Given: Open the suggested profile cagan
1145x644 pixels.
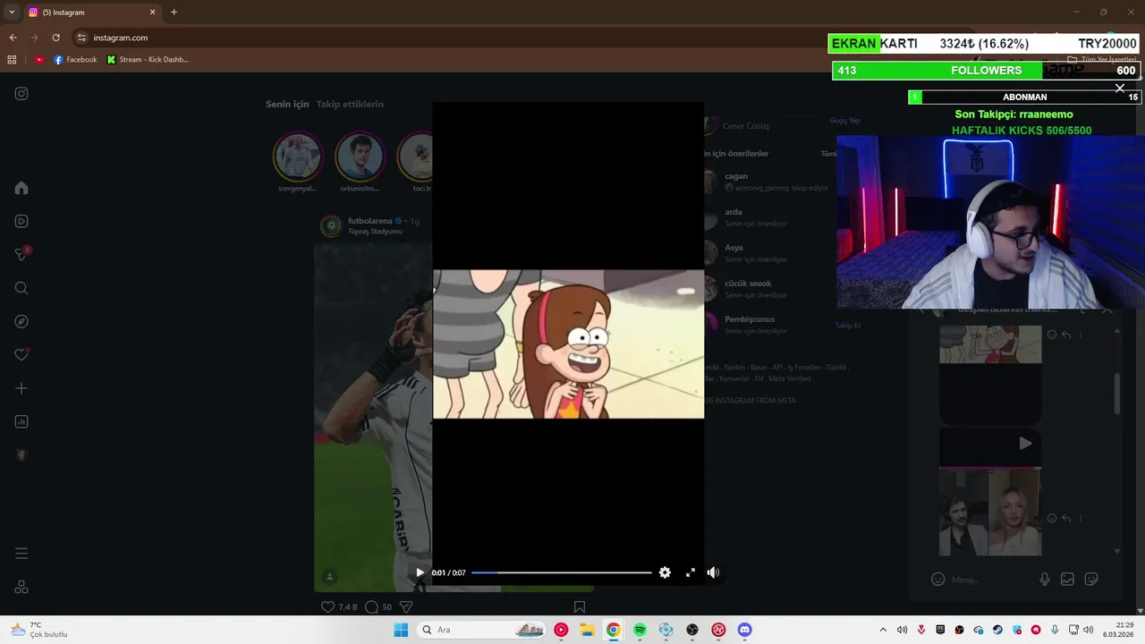Looking at the screenshot, I should pyautogui.click(x=736, y=176).
